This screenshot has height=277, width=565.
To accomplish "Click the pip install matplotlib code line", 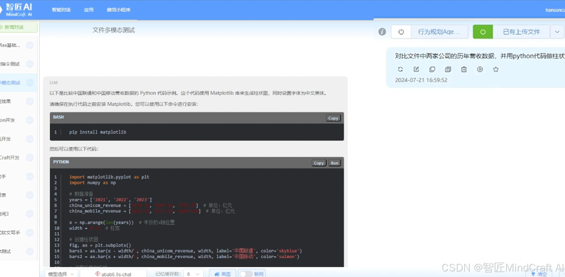I will click(98, 132).
